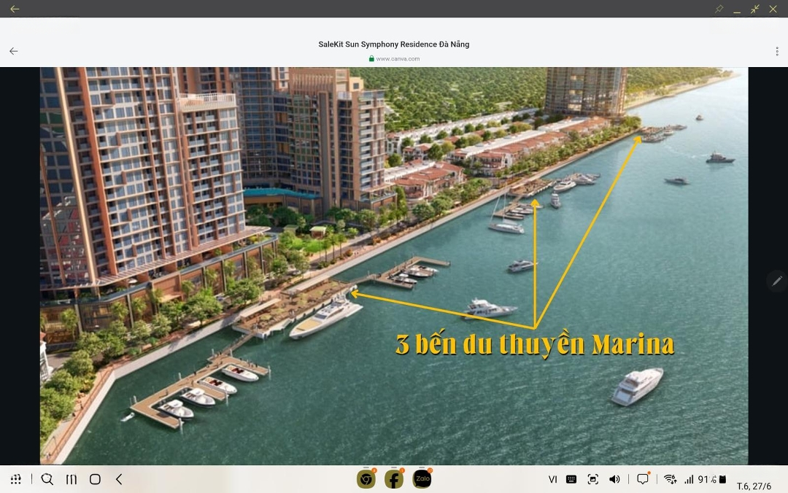Click the pencil edit button on right edge
Image resolution: width=788 pixels, height=493 pixels.
777,280
